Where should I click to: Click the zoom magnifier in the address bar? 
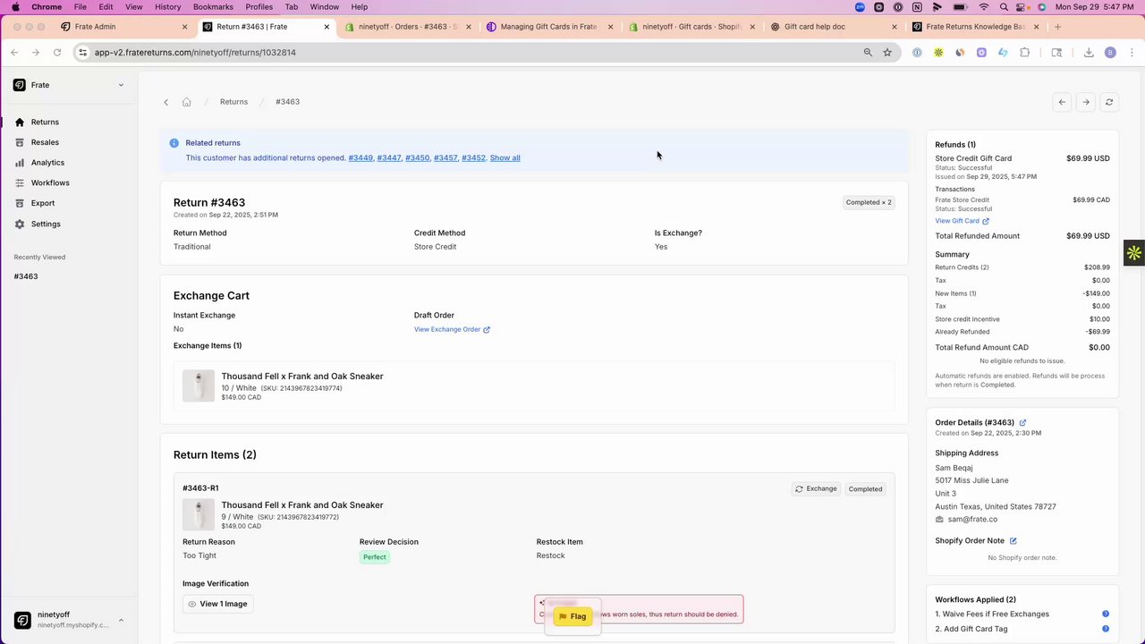click(868, 53)
